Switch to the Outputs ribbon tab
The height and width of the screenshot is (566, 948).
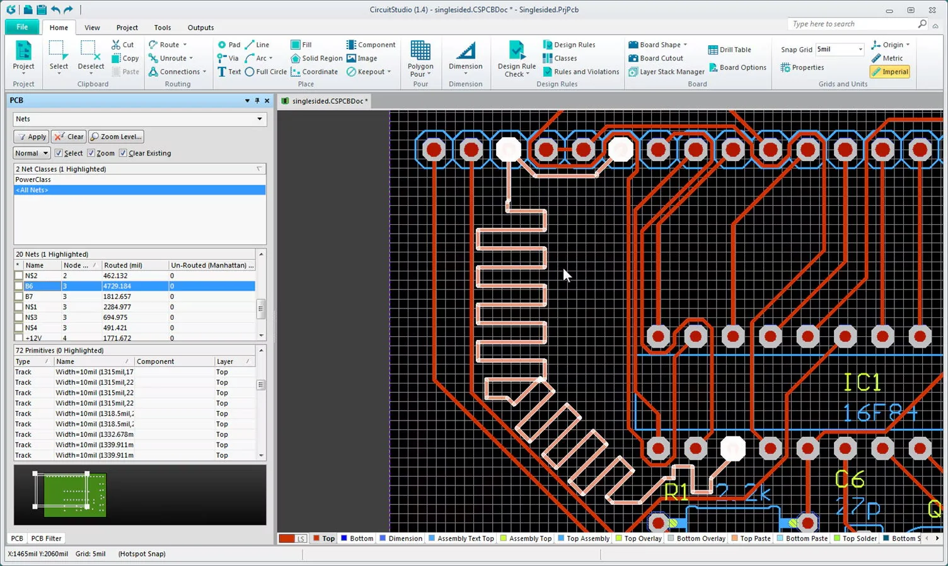tap(200, 27)
